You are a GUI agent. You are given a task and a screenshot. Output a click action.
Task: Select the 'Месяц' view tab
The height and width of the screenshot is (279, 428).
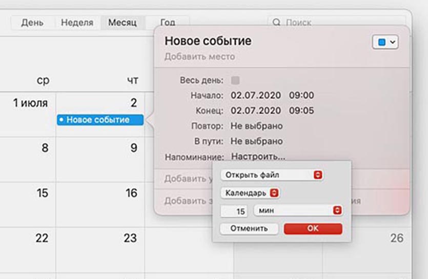point(122,23)
